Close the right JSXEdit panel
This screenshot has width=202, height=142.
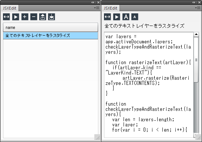199,2
